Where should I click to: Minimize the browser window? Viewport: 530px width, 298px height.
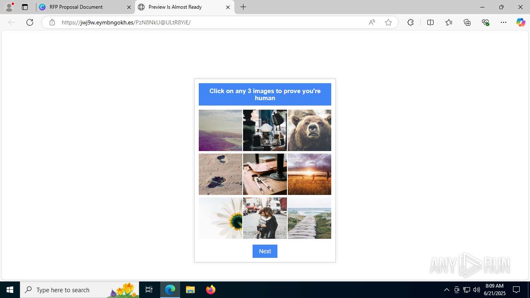[x=482, y=7]
